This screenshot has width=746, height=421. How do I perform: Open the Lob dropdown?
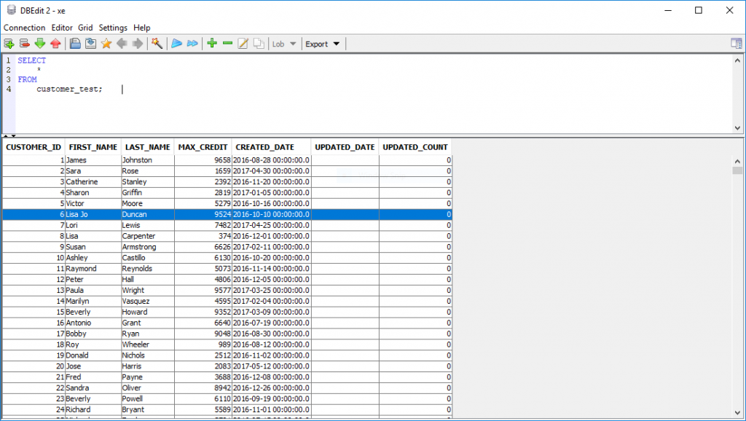(x=284, y=44)
